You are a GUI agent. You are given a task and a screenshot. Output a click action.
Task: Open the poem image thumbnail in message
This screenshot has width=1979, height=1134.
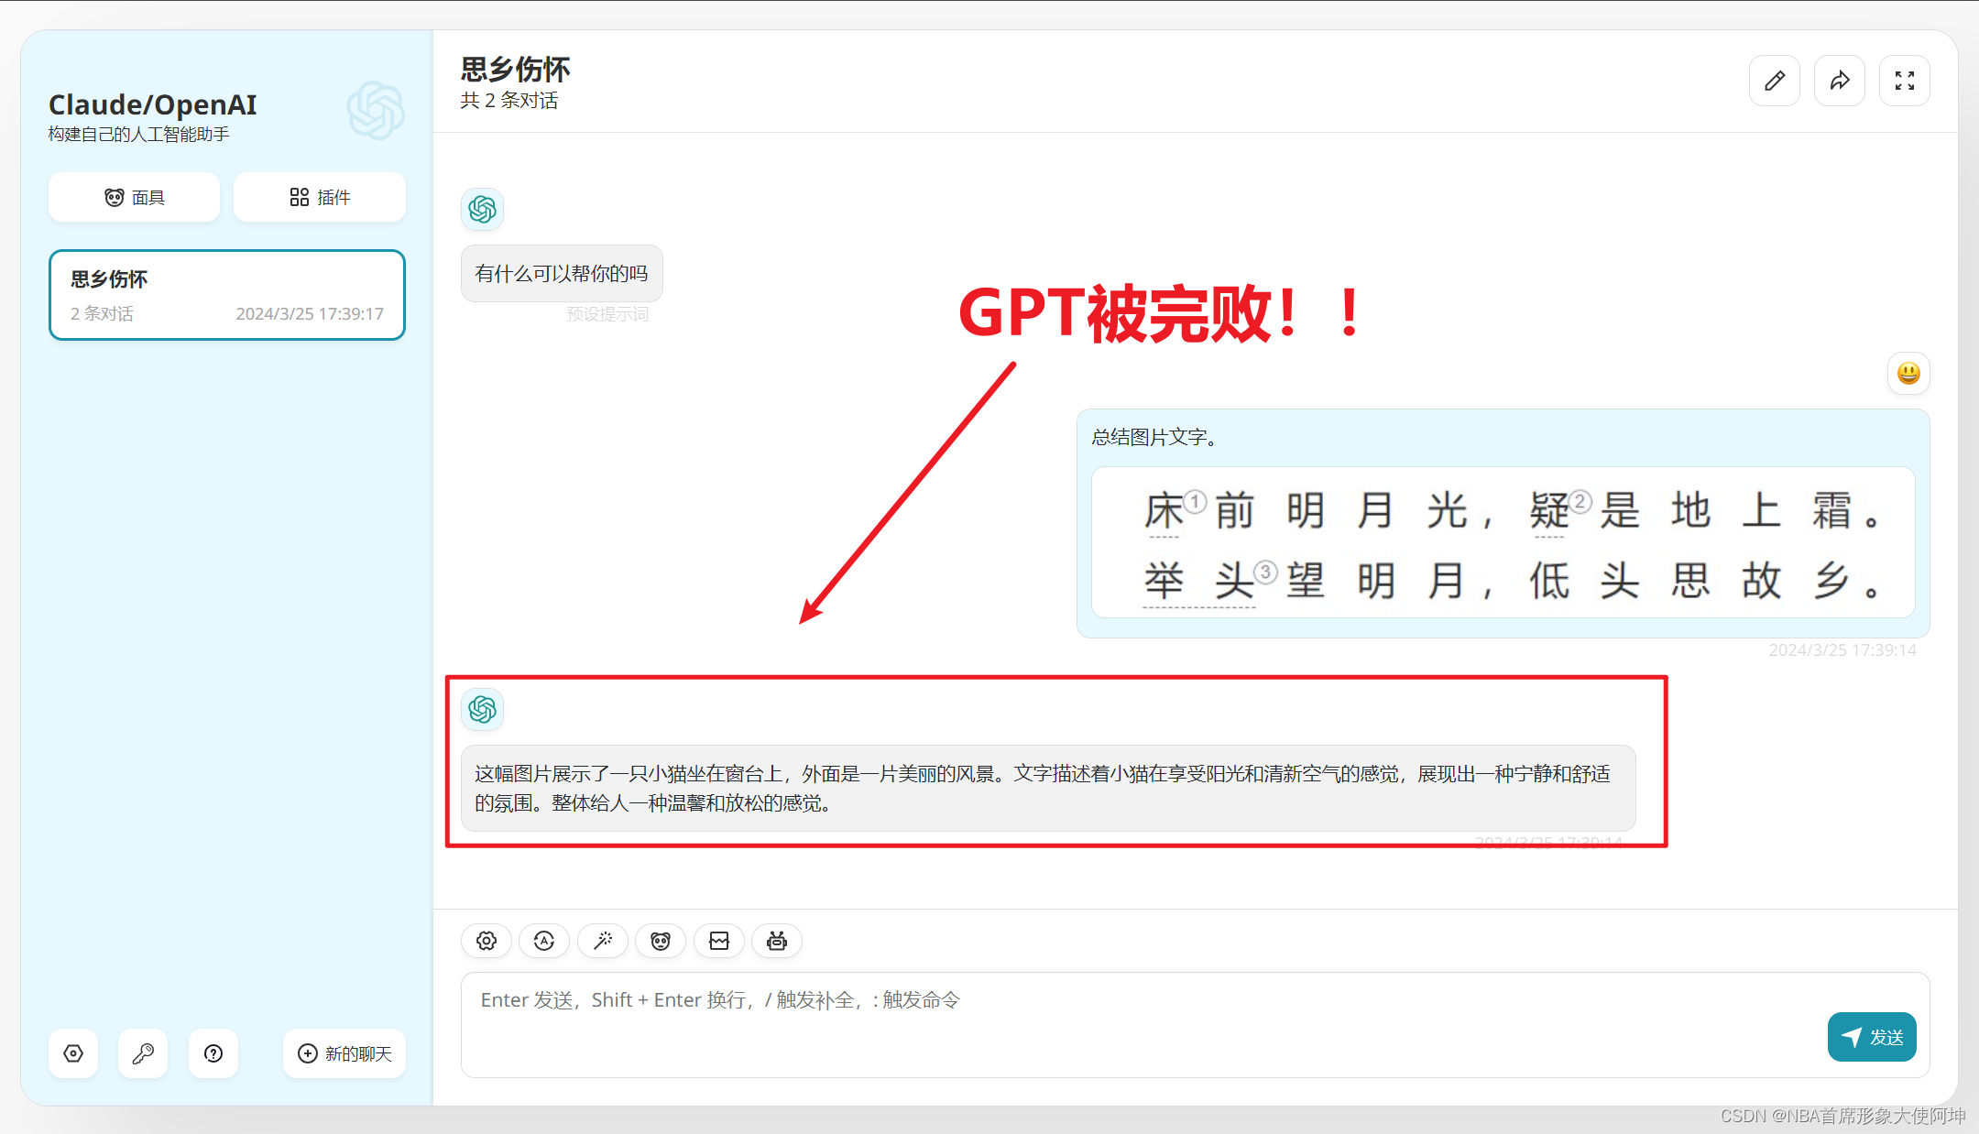point(1503,542)
